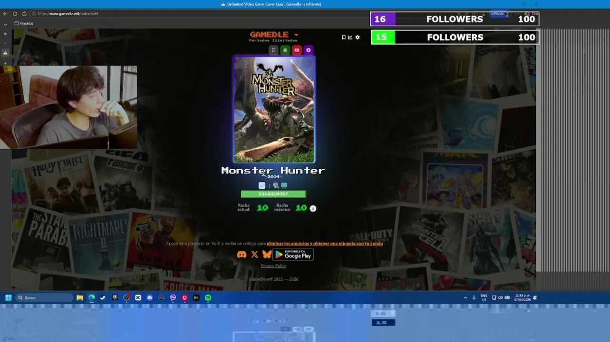
Task: Click the info icon next to Racha máxima
Action: tap(313, 209)
